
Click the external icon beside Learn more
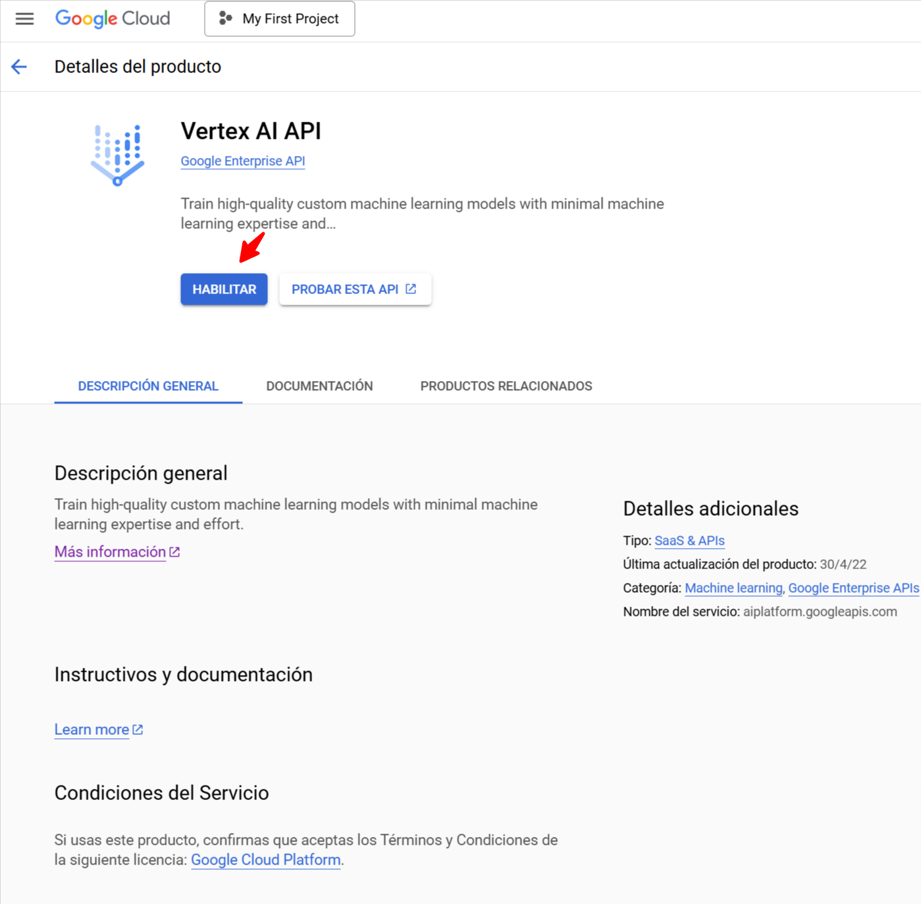138,730
